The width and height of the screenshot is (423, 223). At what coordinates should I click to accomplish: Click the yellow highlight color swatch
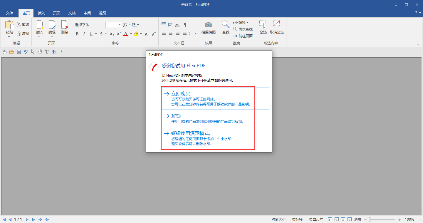[x=136, y=34]
